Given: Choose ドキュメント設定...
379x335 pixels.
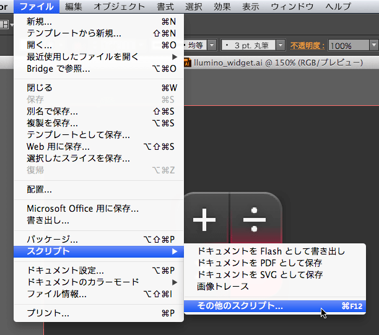Looking at the screenshot, I should (99, 270).
